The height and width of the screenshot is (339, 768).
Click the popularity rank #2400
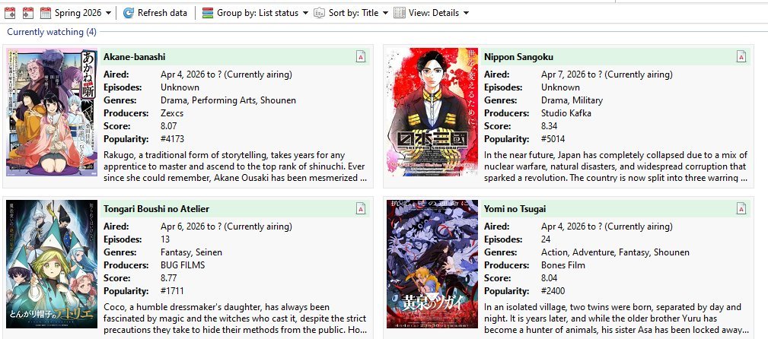(x=553, y=291)
